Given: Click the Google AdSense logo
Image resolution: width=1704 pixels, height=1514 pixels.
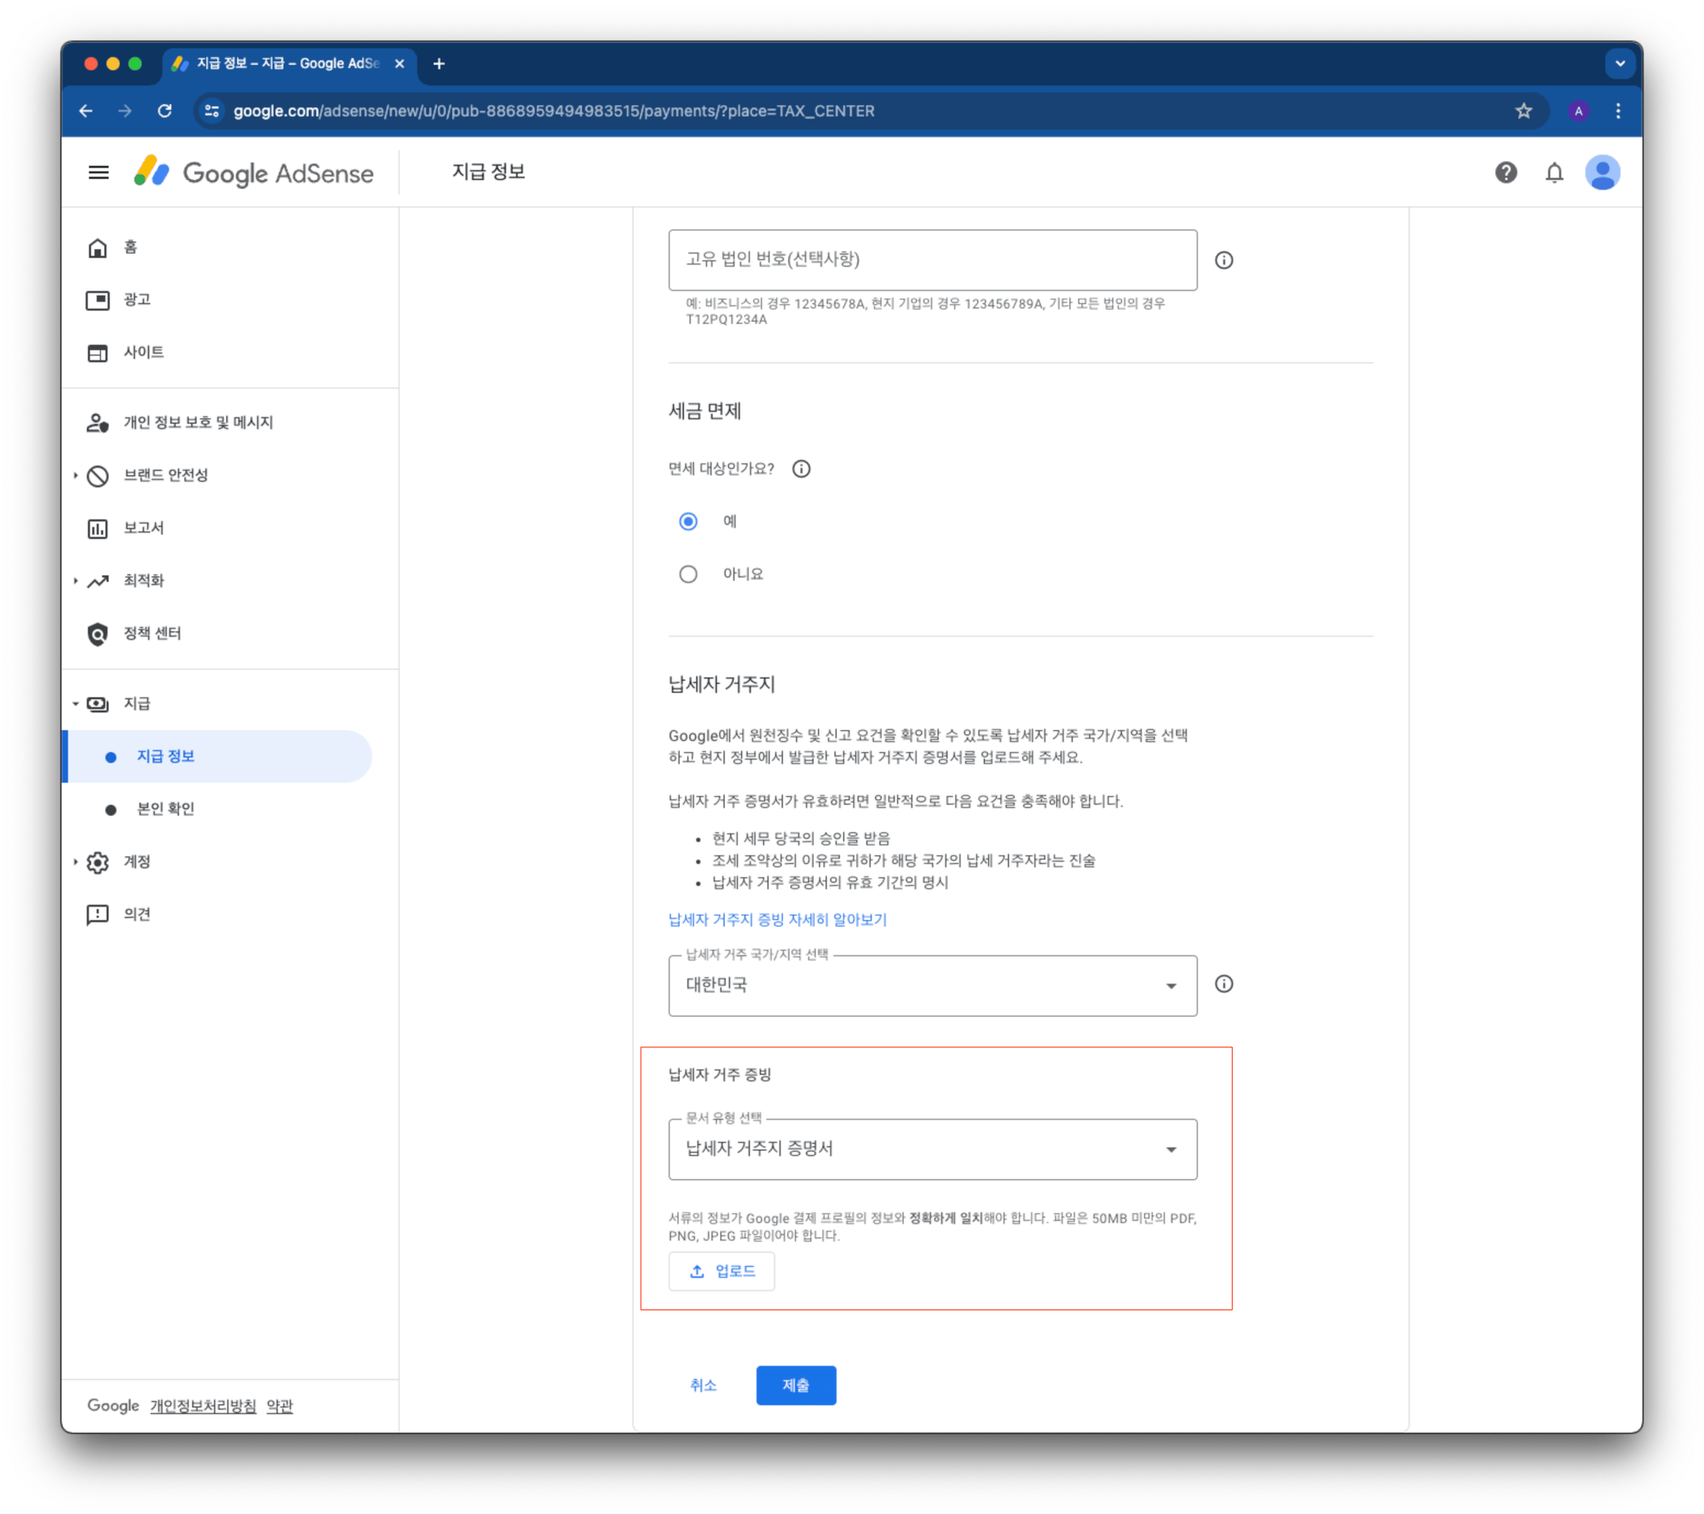Looking at the screenshot, I should pos(254,173).
